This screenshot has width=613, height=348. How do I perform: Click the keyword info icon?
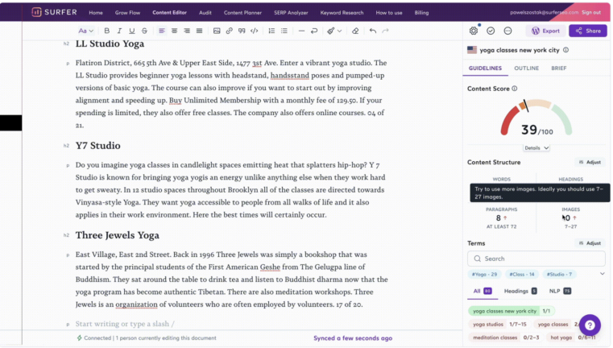pos(565,50)
